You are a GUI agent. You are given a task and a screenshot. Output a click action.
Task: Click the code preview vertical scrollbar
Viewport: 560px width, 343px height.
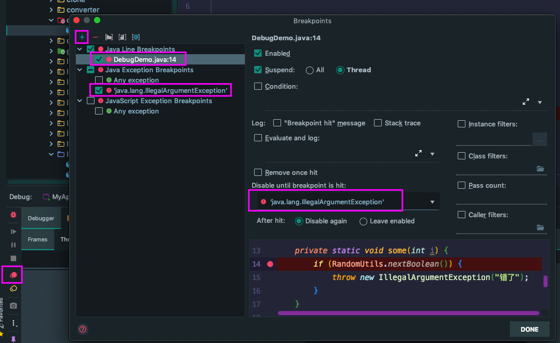pyautogui.click(x=546, y=282)
